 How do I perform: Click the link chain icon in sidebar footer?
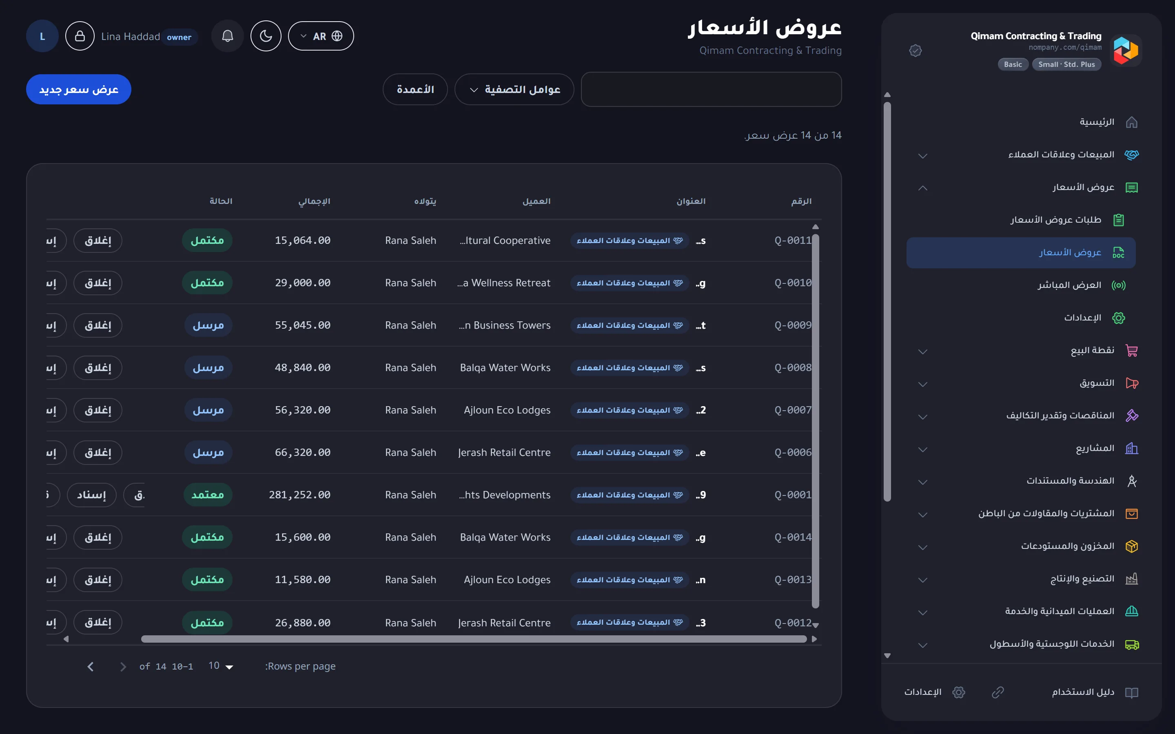pyautogui.click(x=997, y=692)
